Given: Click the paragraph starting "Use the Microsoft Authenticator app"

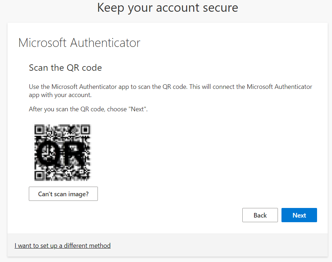Looking at the screenshot, I should (x=170, y=87).
